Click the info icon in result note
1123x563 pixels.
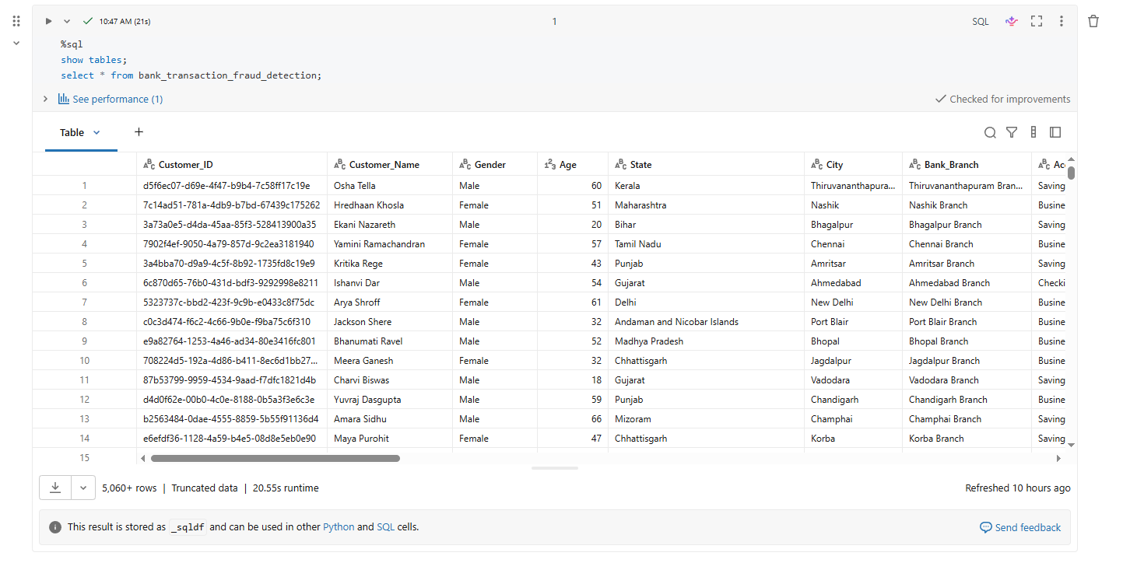coord(55,527)
